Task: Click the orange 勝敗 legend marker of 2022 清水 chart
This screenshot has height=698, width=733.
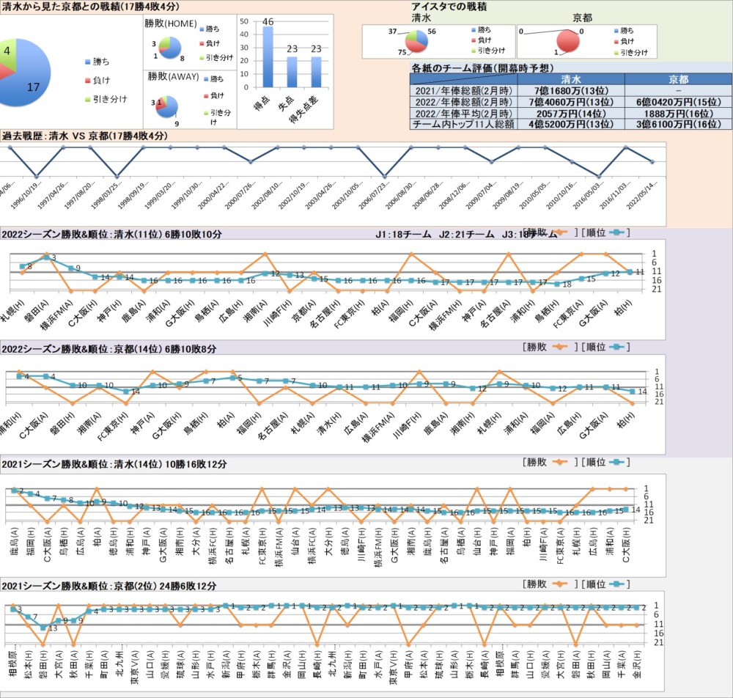Action: [x=561, y=232]
